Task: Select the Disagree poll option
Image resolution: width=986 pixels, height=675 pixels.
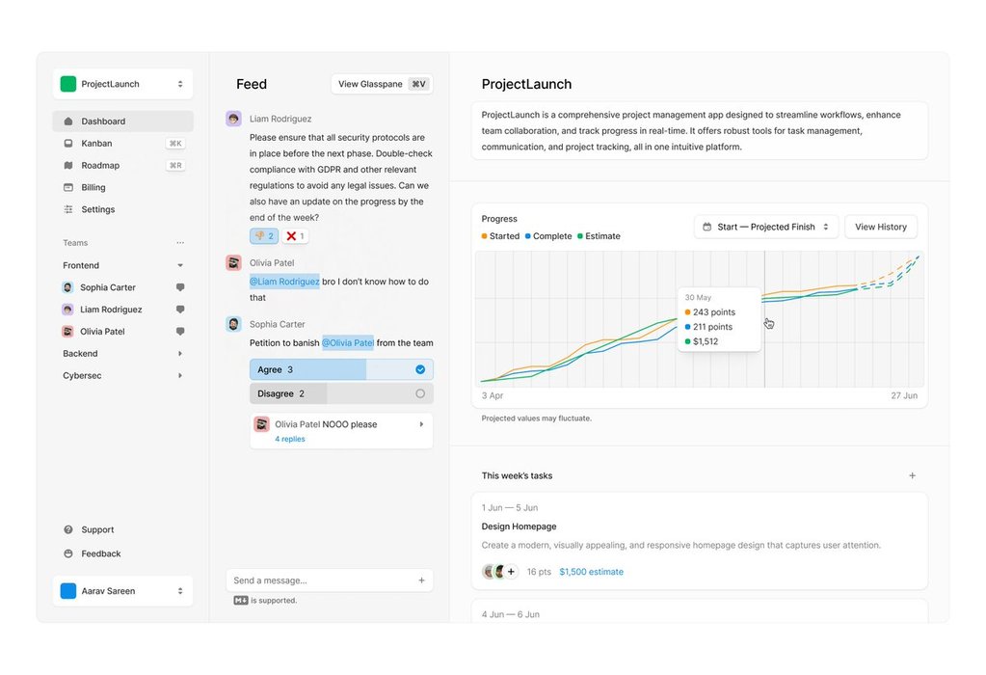Action: [x=341, y=393]
